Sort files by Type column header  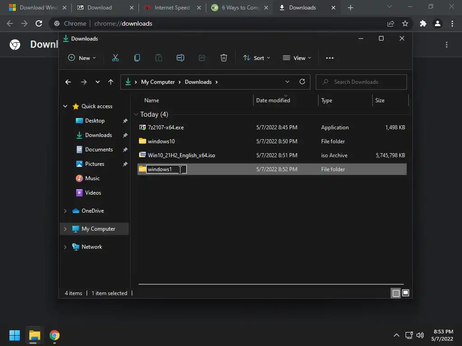tap(327, 100)
